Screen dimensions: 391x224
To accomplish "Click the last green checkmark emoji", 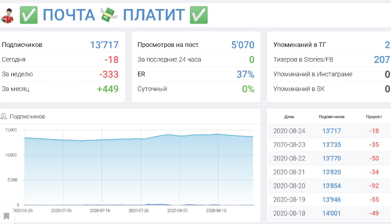I will (199, 15).
